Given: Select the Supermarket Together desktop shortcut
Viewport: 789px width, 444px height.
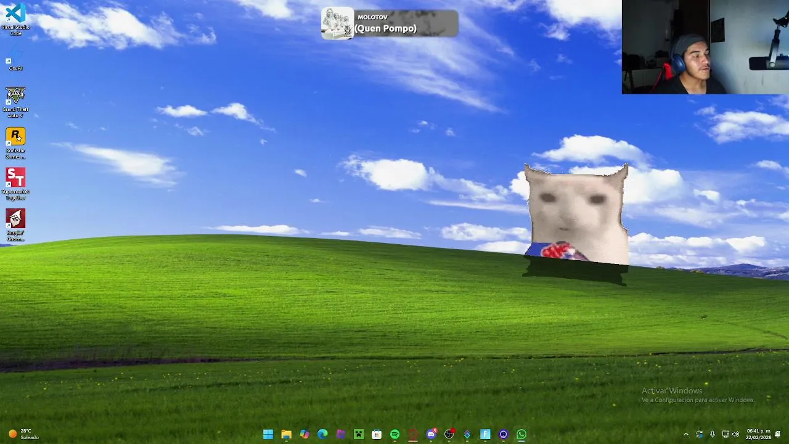Looking at the screenshot, I should [15, 184].
